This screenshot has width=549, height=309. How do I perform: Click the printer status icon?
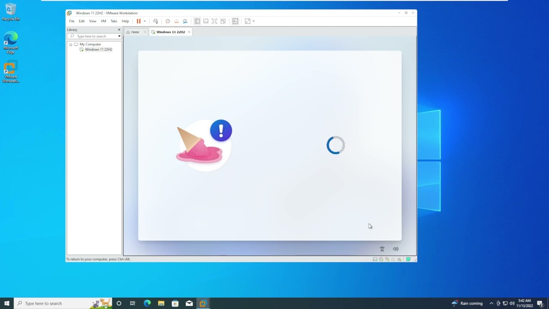point(393,259)
